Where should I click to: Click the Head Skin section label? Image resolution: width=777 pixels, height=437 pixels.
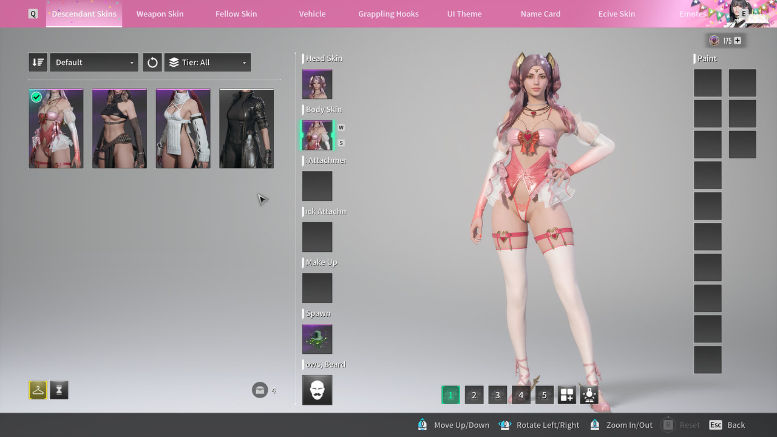(324, 58)
